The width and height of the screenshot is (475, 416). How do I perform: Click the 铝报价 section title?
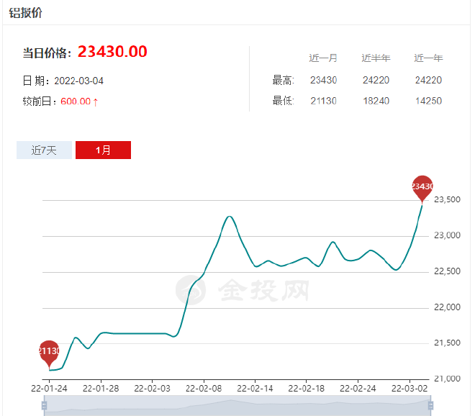click(25, 13)
